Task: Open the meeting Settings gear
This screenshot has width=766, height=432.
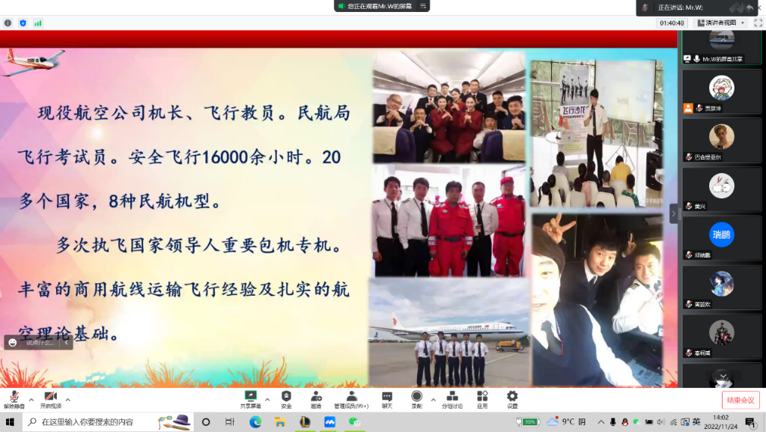Action: tap(512, 398)
